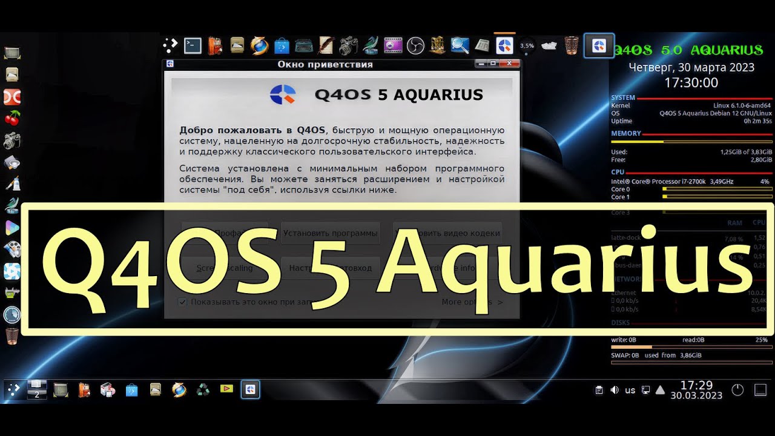Open the green recycle icon in bottom panel
This screenshot has height=436, width=775.
(203, 390)
